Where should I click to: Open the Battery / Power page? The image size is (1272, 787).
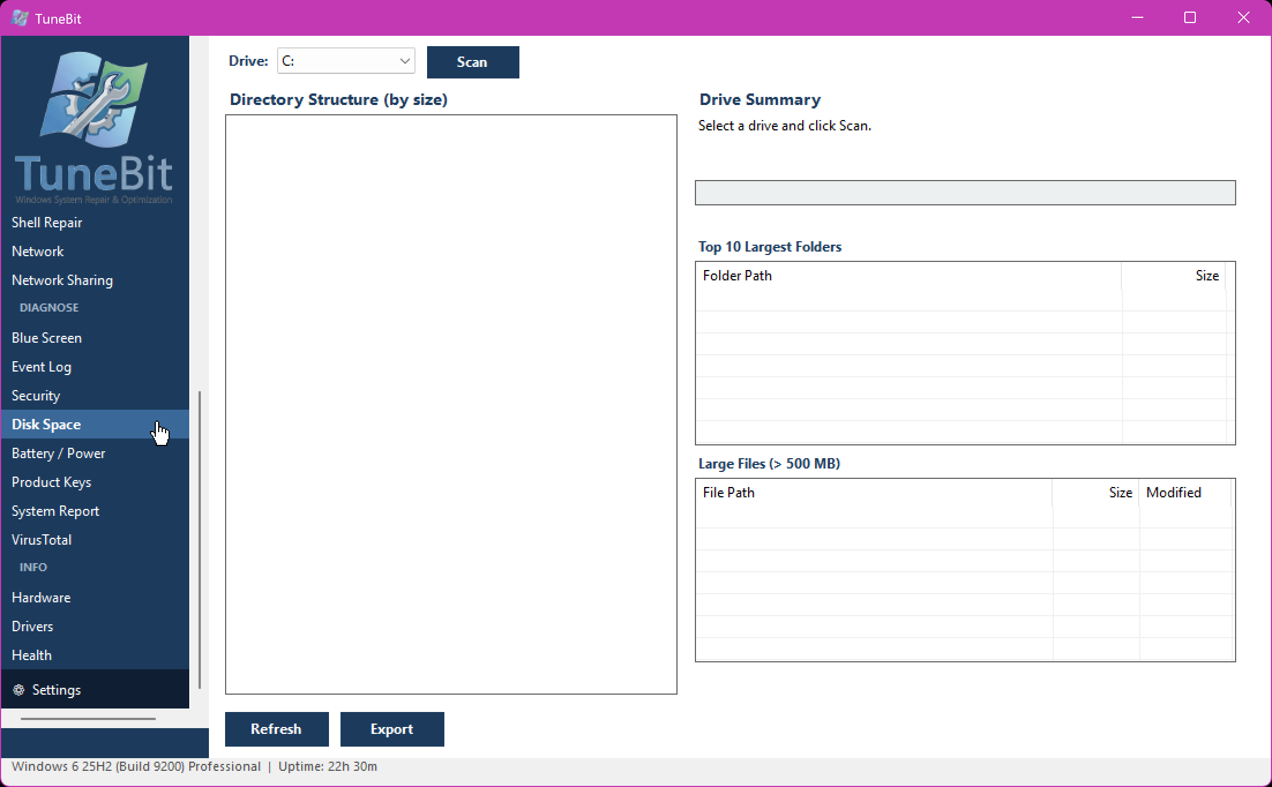tap(95, 453)
